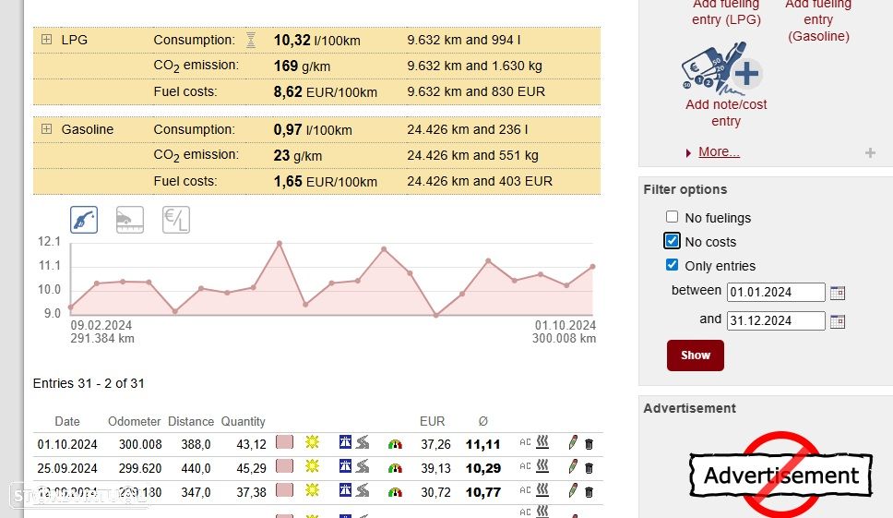Click the hourglass icon beside LPG Consumption
Viewport: 893px width, 518px height.
[251, 40]
